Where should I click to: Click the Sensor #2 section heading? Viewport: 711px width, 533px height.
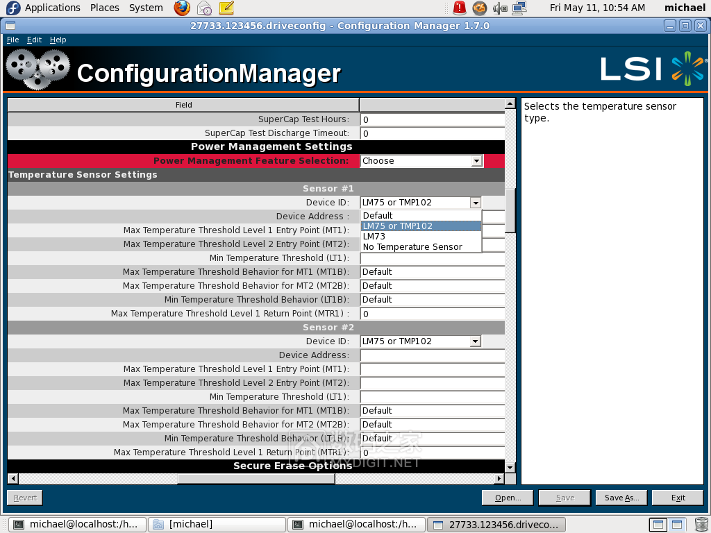coord(328,328)
